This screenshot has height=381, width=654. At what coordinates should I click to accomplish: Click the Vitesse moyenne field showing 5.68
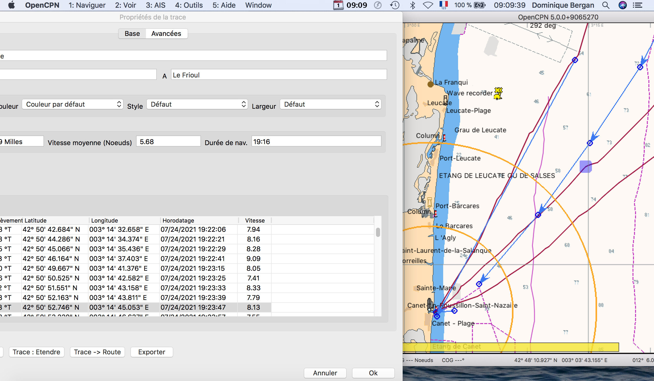[x=168, y=141]
